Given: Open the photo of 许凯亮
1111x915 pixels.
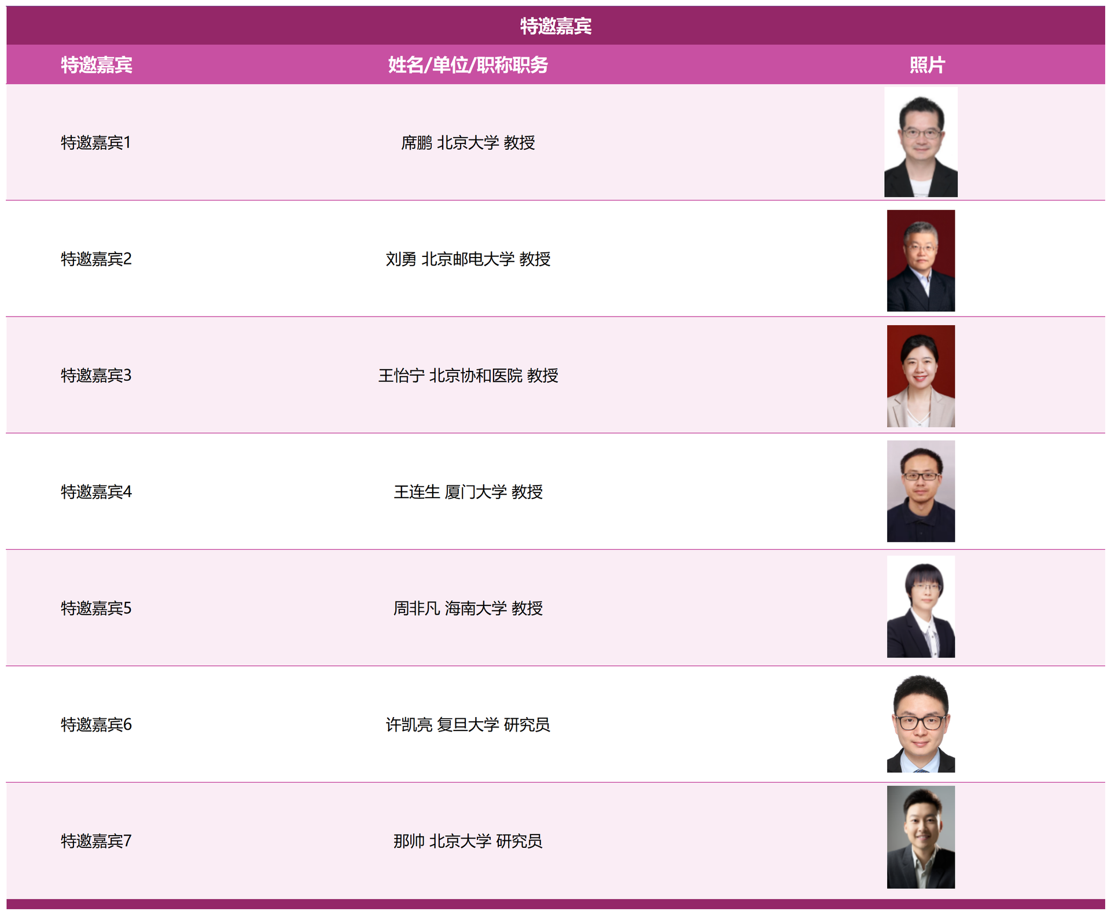Looking at the screenshot, I should 921,723.
